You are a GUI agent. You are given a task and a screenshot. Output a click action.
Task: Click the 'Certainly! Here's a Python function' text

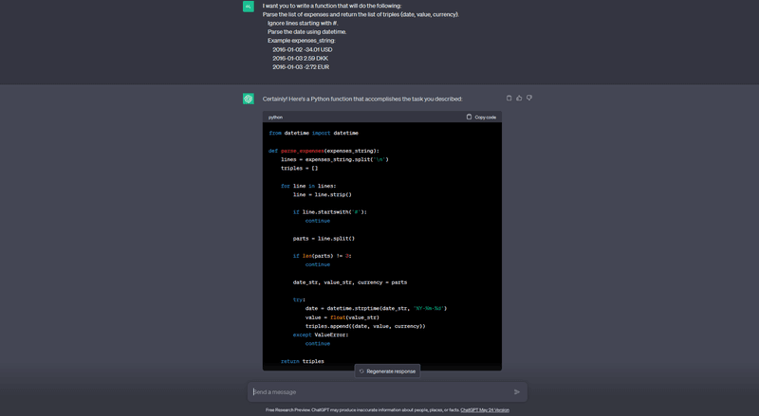(x=362, y=99)
